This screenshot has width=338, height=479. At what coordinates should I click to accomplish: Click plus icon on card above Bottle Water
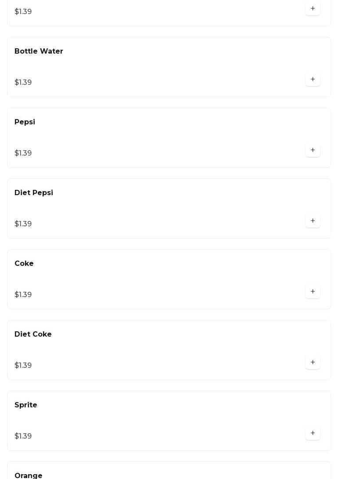(x=313, y=8)
